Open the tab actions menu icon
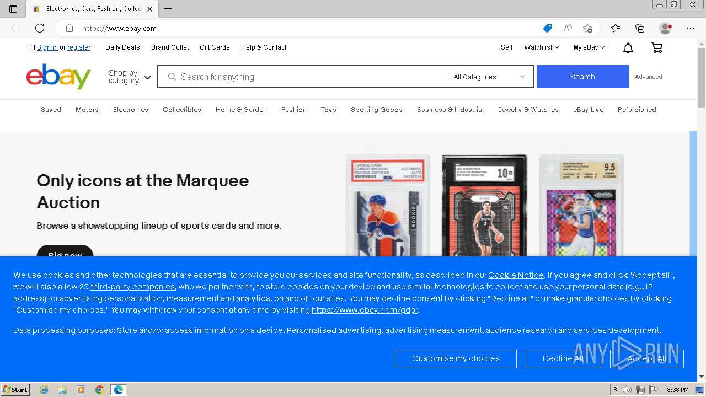The width and height of the screenshot is (706, 397). point(13,9)
